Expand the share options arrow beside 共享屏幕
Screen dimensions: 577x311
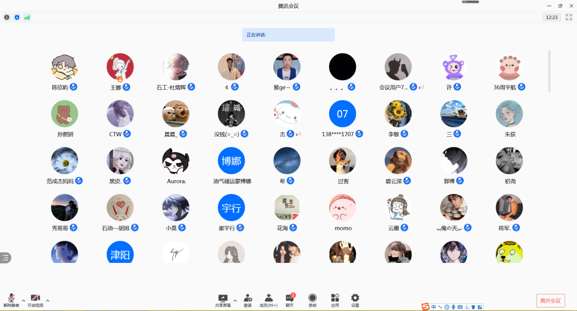[235, 300]
